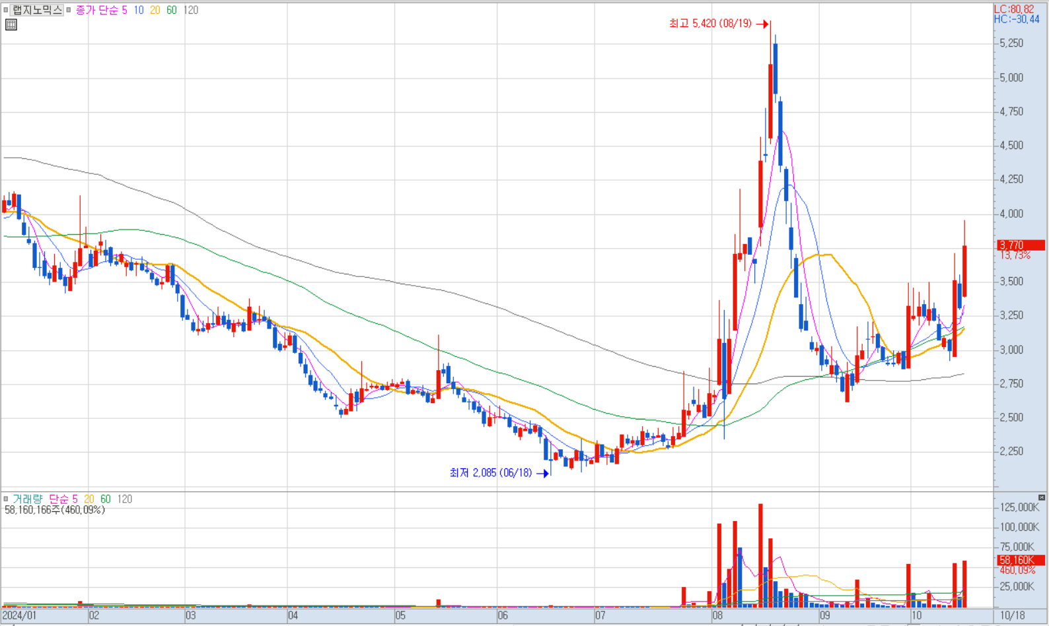Viewport: 1049px width, 626px height.
Task: Select the price 10-day moving average legend
Action: [x=139, y=11]
